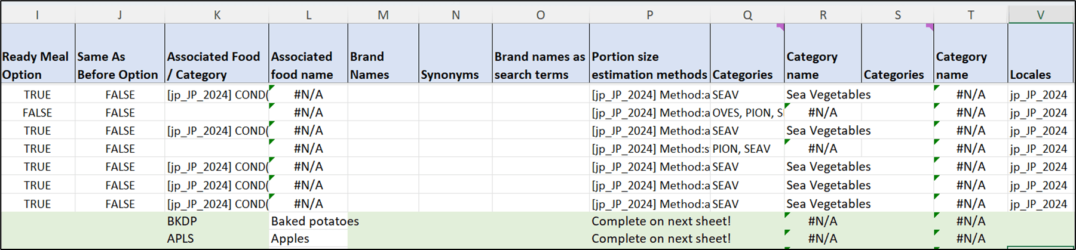Viewport: 1076px width, 250px height.
Task: Click the 'Locales' header cell
Action: tap(1040, 54)
